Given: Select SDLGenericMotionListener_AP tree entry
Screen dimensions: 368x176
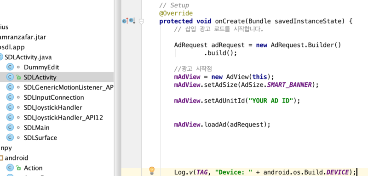Looking at the screenshot, I should click(69, 87).
